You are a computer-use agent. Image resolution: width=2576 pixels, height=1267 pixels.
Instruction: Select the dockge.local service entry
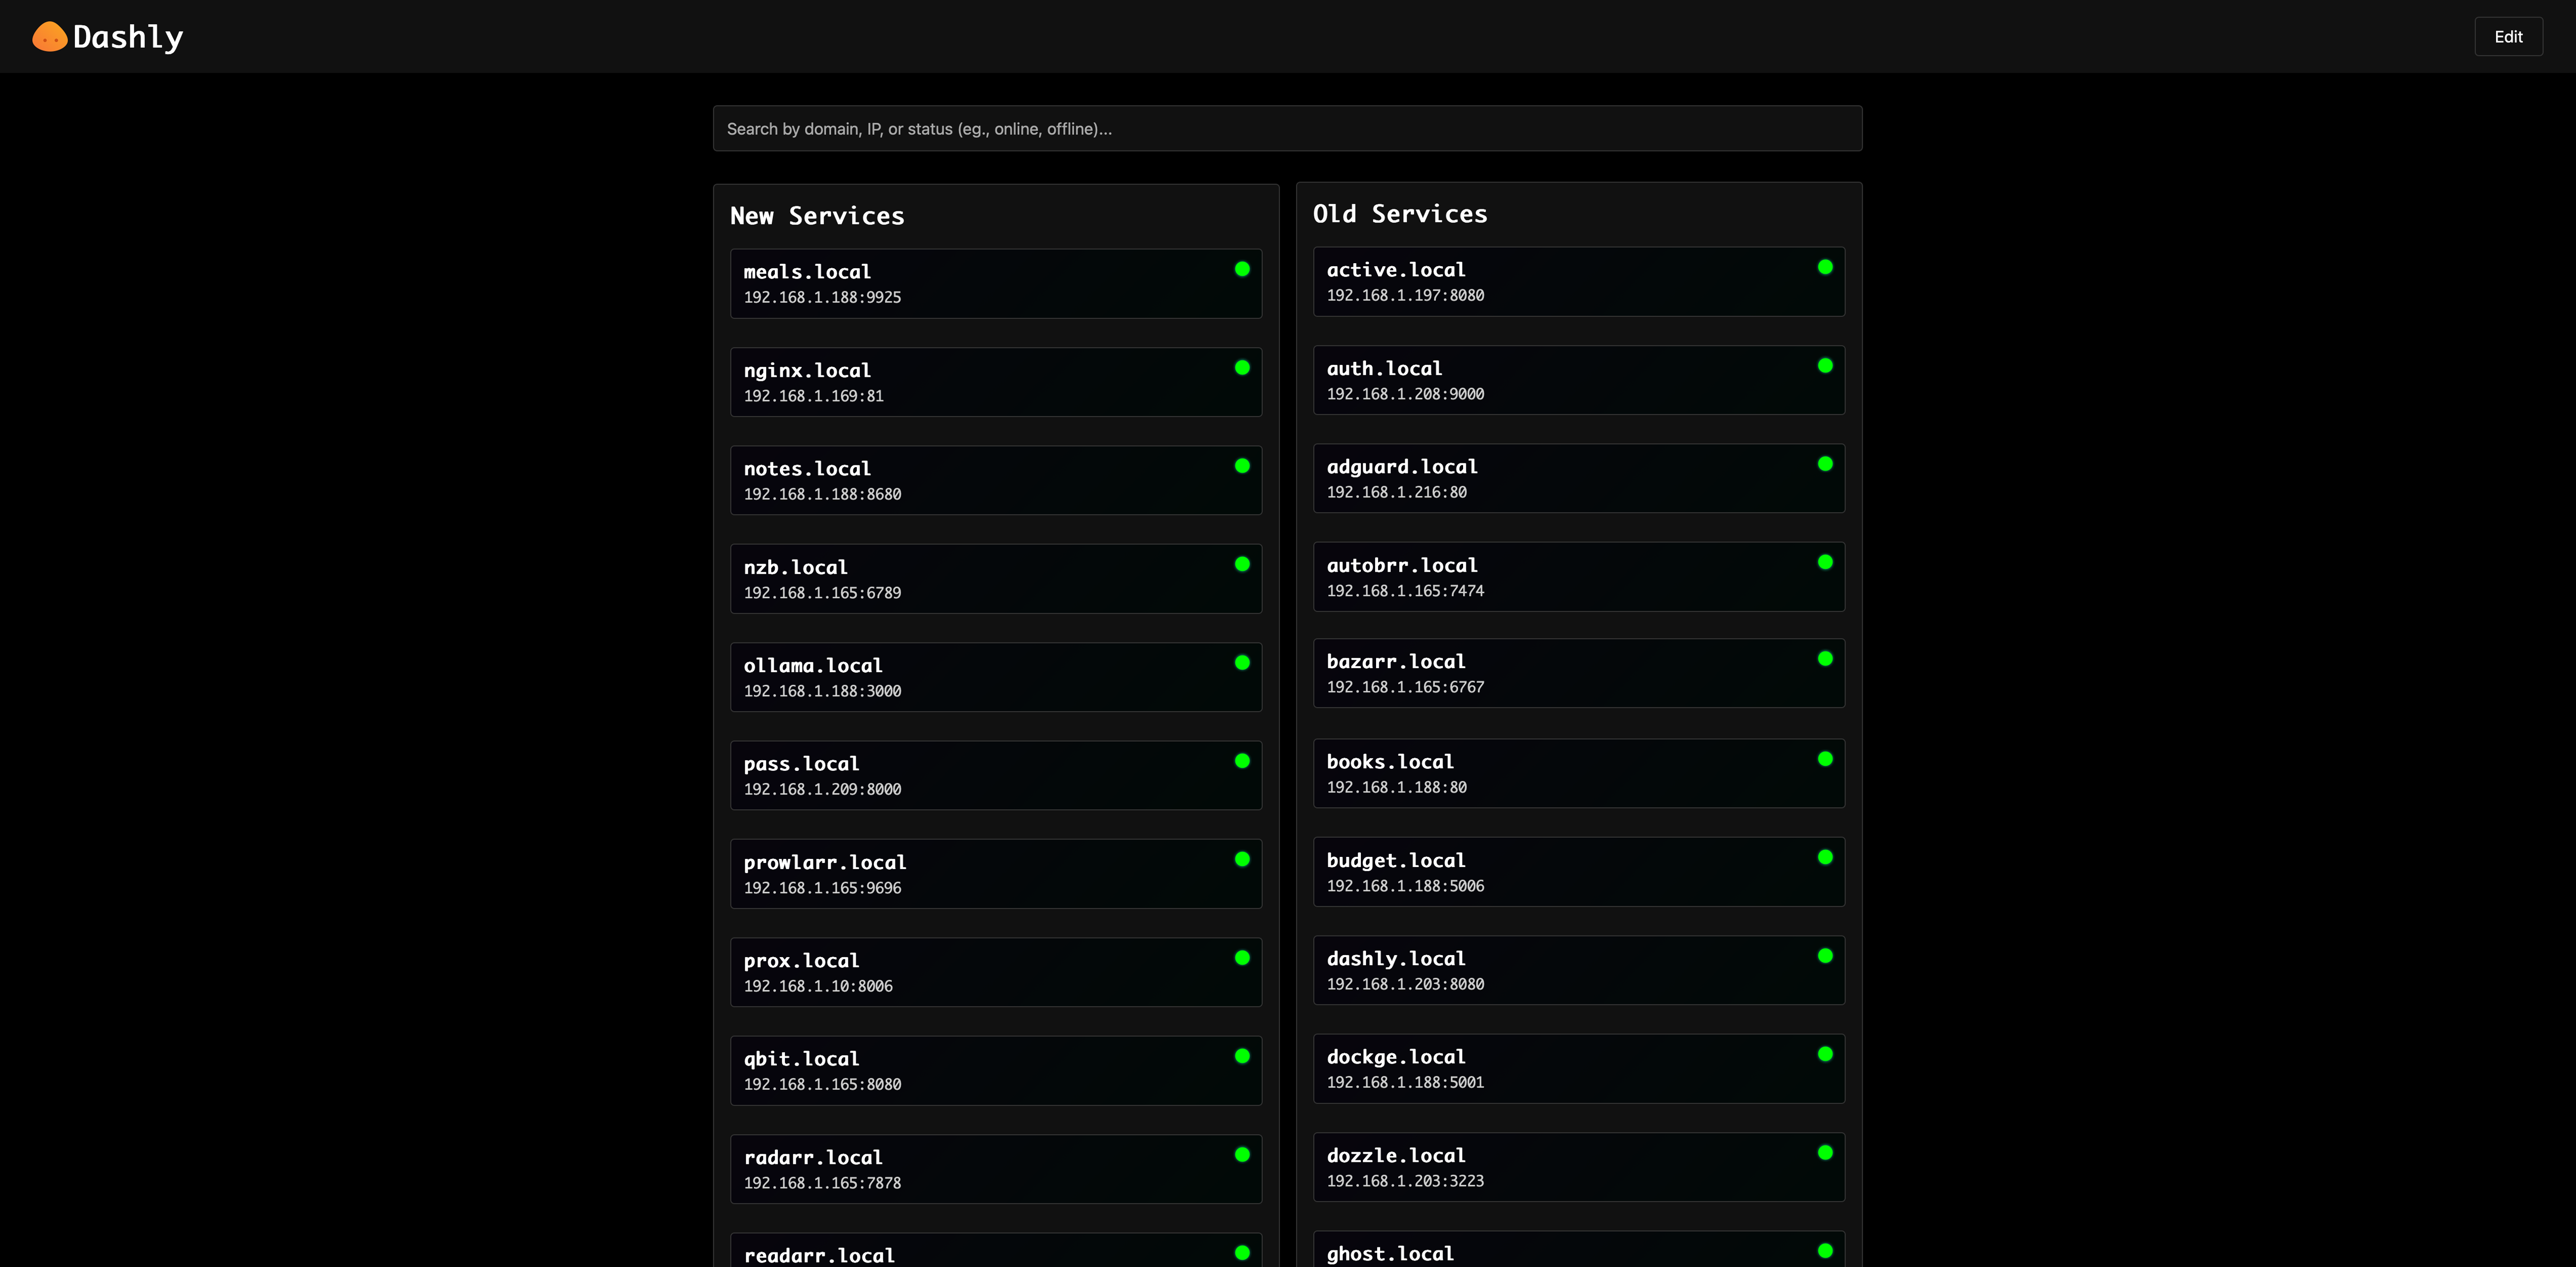pos(1579,1069)
